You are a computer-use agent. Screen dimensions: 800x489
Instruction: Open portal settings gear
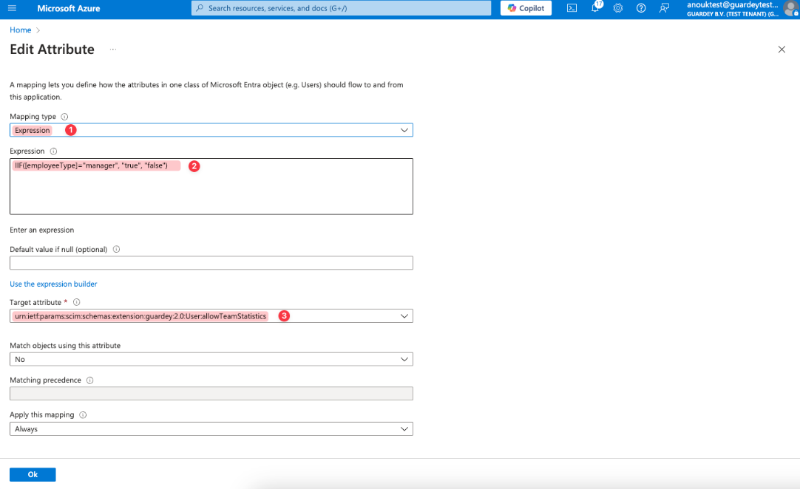coord(618,8)
